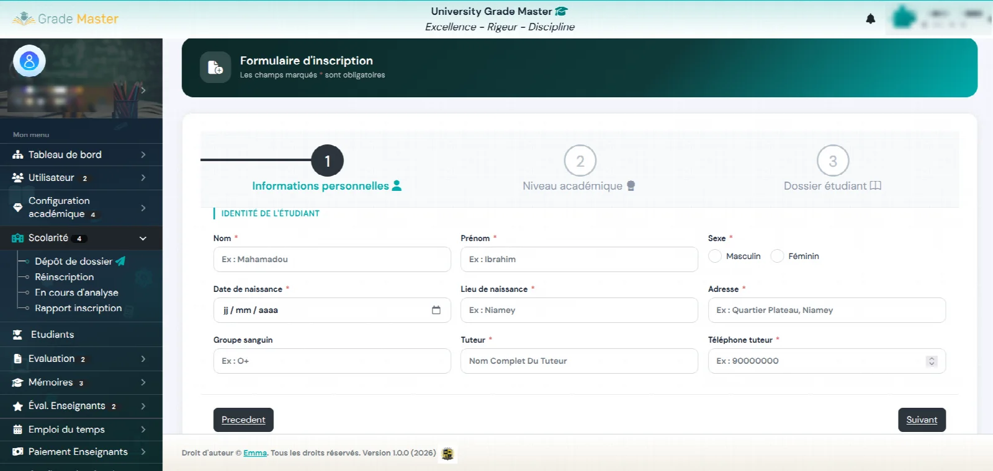Click the Etudiants sidebar icon
993x471 pixels.
point(18,335)
